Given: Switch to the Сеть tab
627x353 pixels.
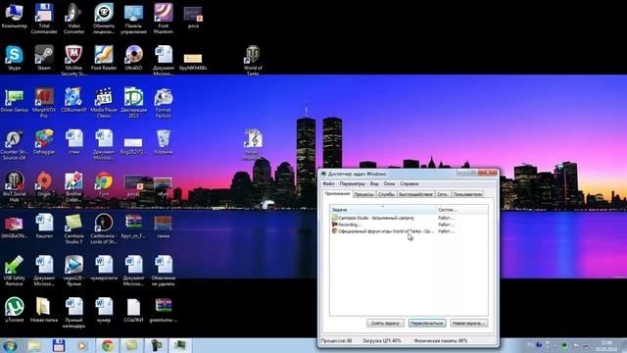Looking at the screenshot, I should (x=442, y=194).
